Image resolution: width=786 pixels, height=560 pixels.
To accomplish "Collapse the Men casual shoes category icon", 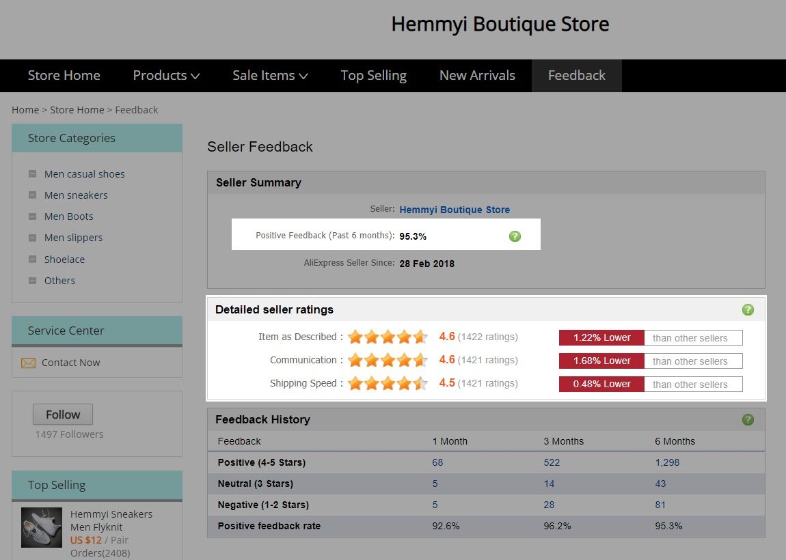I will click(33, 174).
